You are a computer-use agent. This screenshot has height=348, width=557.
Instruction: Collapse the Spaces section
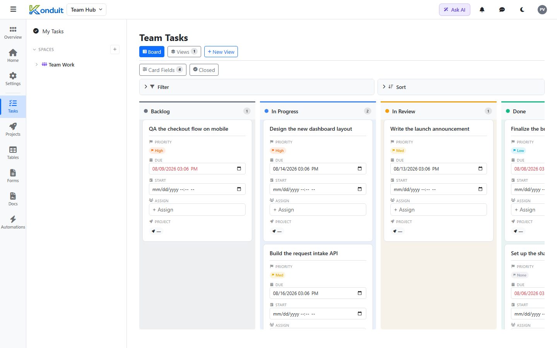(x=43, y=49)
